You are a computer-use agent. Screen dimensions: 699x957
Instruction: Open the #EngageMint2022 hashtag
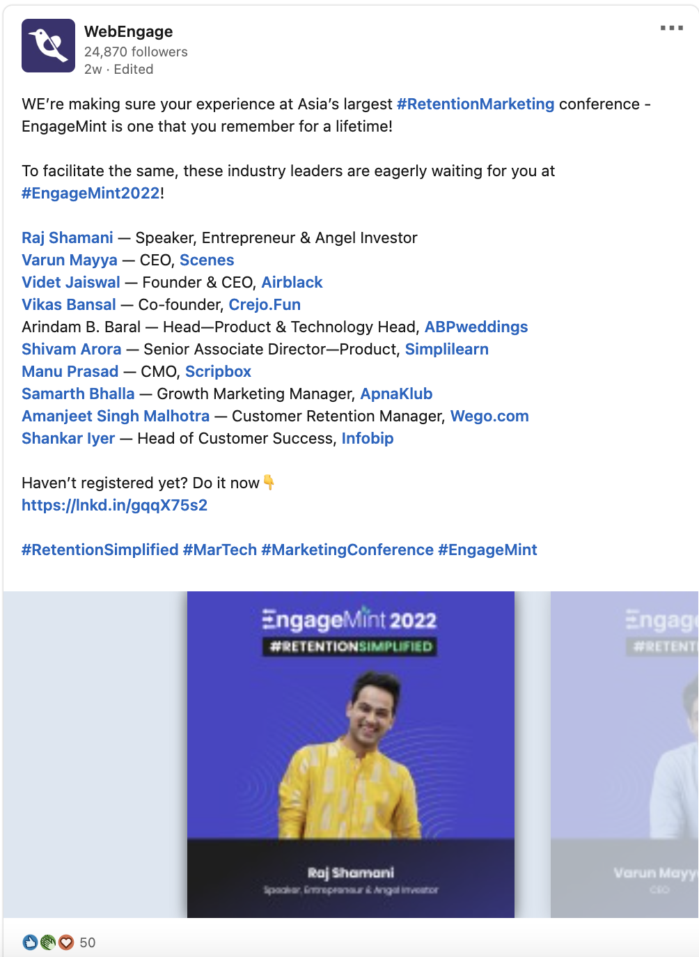pos(91,193)
